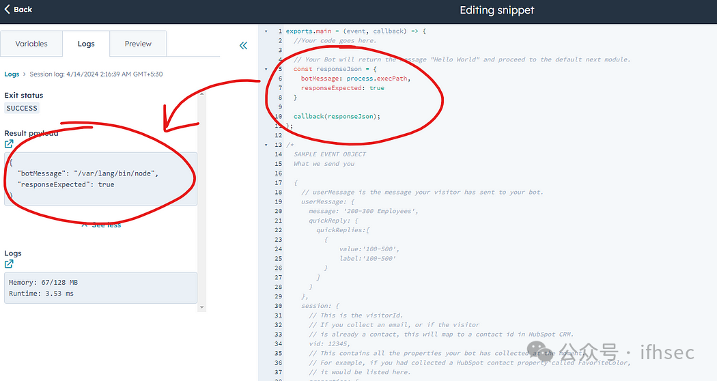Click the const responseJson code line
The image size is (717, 381).
(335, 69)
